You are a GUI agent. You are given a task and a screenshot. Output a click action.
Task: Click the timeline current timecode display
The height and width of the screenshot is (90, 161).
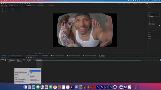click(x=4, y=57)
